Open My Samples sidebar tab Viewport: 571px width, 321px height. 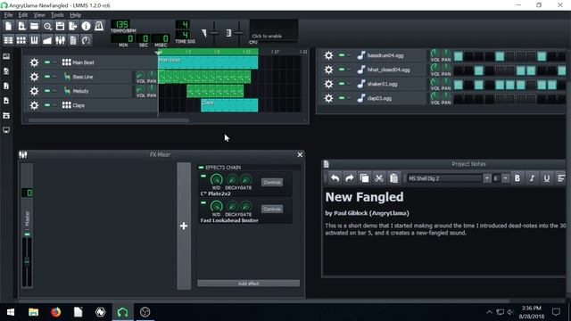tap(6, 86)
